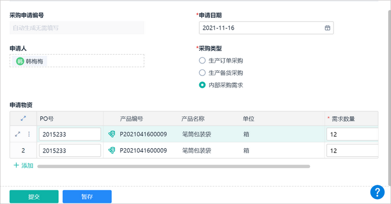Image resolution: width=391 pixels, height=204 pixels.
Task: Open calendar picker in 申请日期 field
Action: pyautogui.click(x=327, y=28)
